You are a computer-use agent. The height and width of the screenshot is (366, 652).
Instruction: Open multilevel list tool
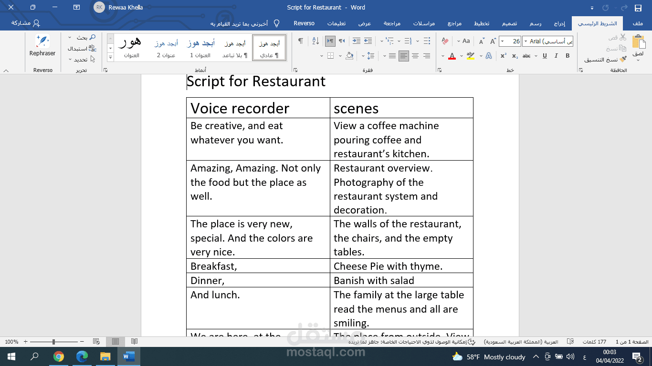389,41
